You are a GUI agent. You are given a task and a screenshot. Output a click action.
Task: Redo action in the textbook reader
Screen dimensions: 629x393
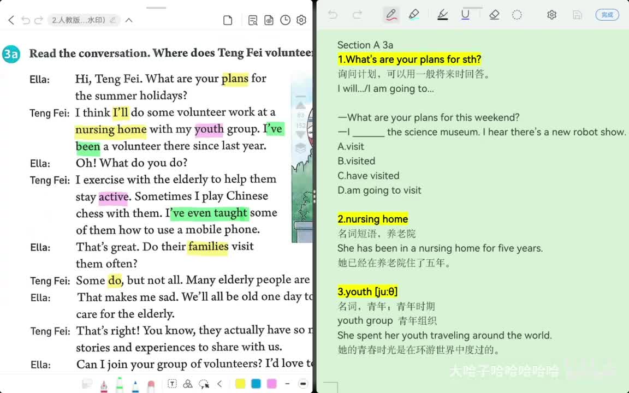39,20
